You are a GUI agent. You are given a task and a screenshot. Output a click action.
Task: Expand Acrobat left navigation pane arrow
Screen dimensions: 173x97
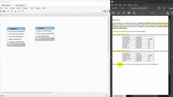(111, 56)
